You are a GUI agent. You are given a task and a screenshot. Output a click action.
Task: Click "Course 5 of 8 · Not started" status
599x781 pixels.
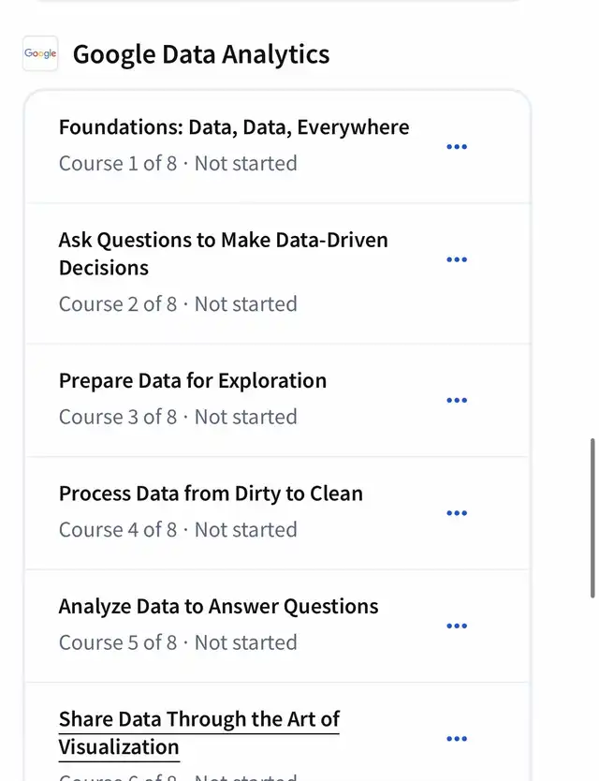(178, 642)
